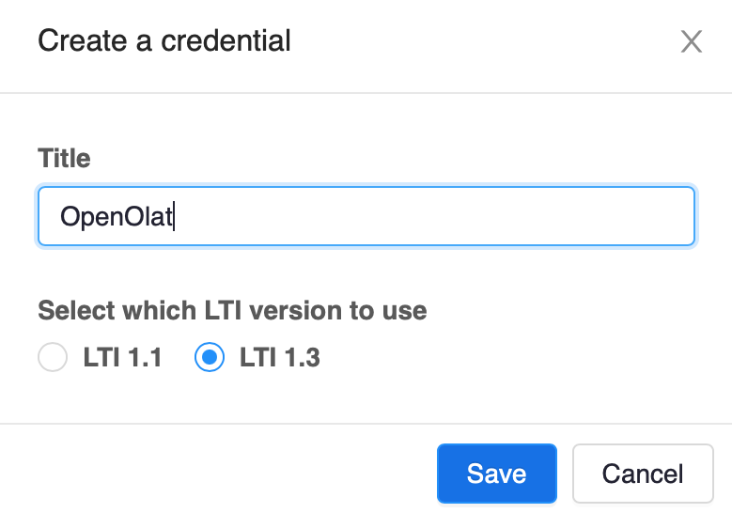Image resolution: width=732 pixels, height=513 pixels.
Task: Cancel credential creation
Action: pyautogui.click(x=643, y=474)
